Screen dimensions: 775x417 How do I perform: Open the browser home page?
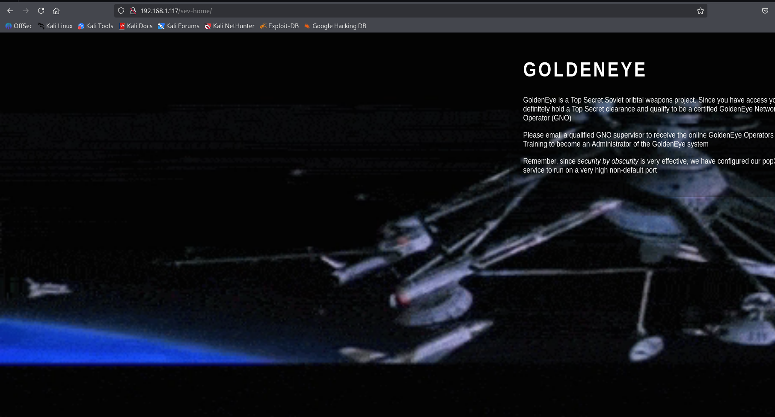pos(56,11)
